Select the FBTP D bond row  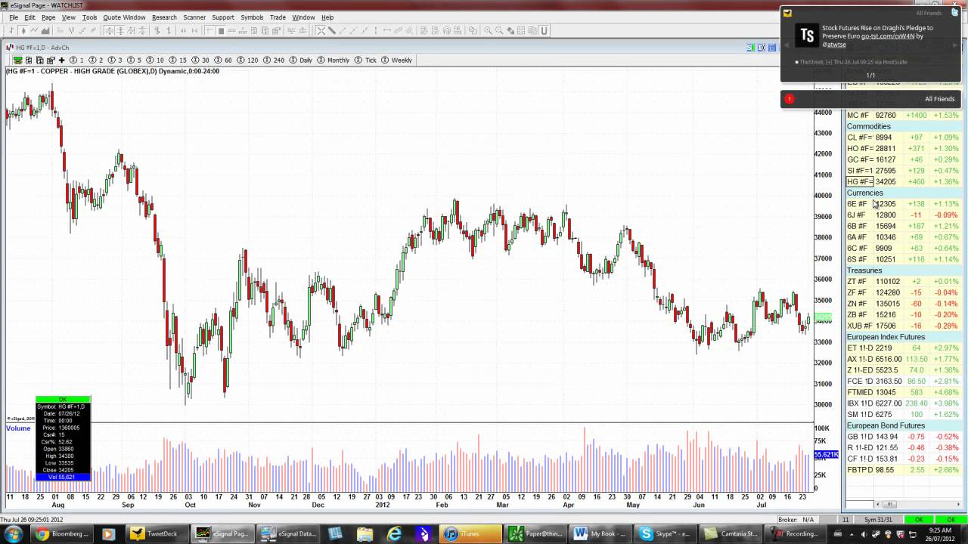coord(904,470)
